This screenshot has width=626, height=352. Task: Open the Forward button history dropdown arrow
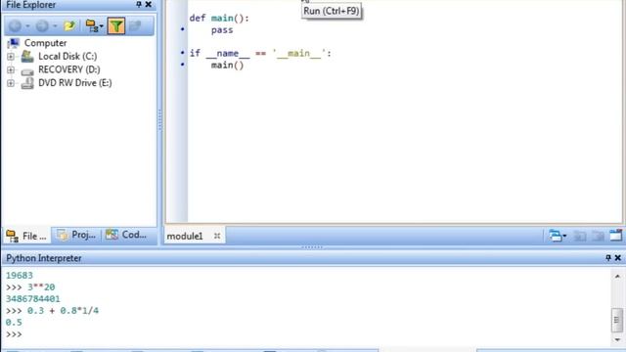(55, 26)
